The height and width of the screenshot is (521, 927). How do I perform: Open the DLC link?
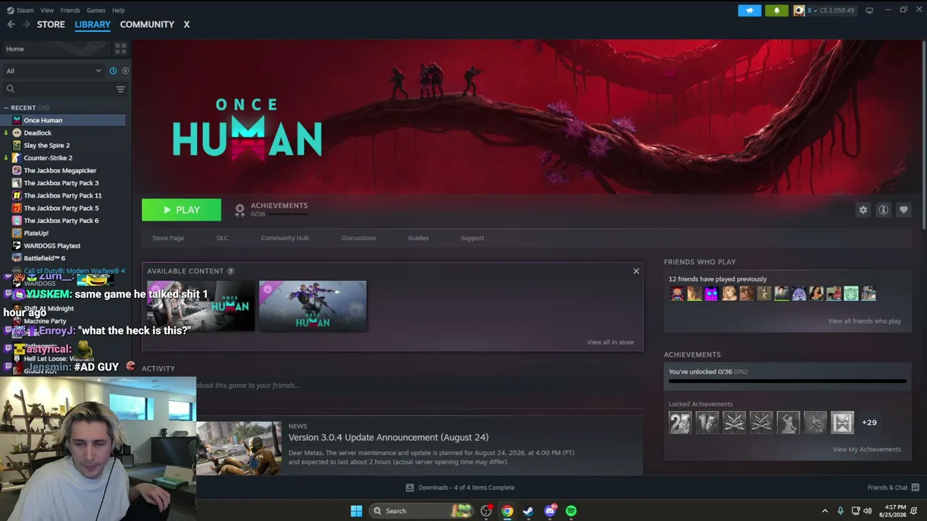coord(222,238)
